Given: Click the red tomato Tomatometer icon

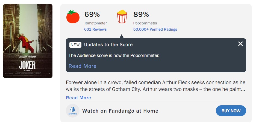Looking at the screenshot, I should click(x=73, y=17).
